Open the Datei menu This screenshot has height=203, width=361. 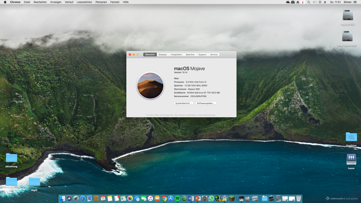click(27, 2)
